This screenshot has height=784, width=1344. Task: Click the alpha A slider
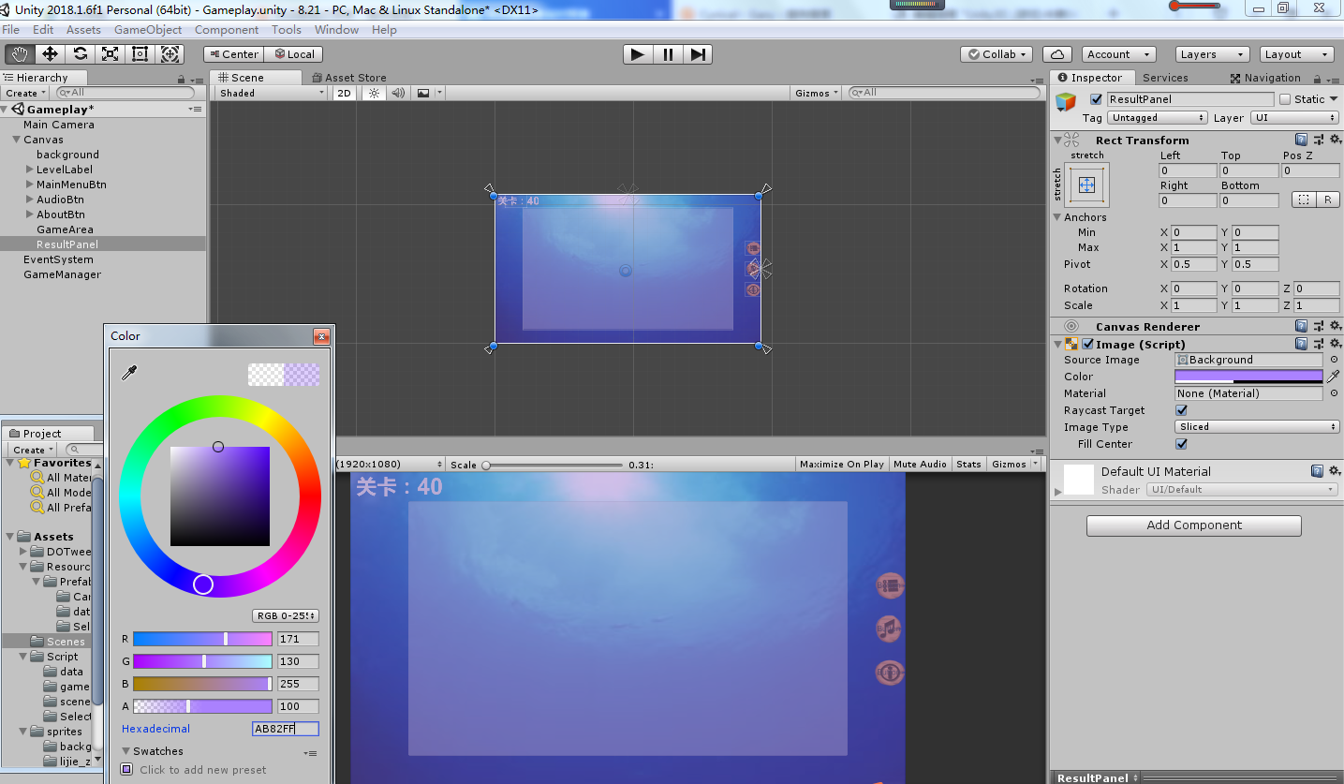click(202, 706)
